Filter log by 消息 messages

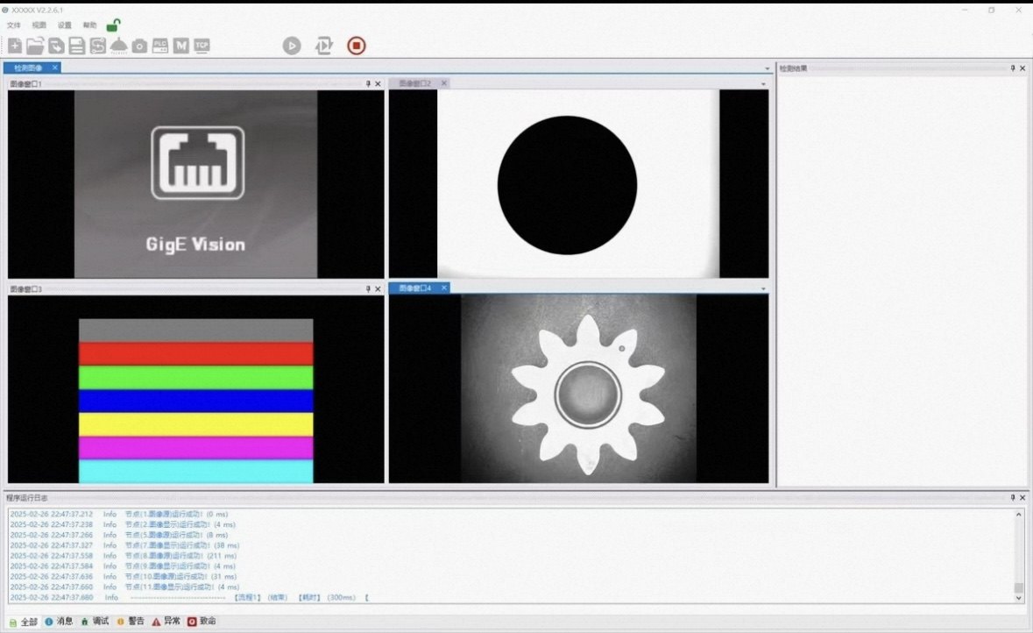[60, 621]
